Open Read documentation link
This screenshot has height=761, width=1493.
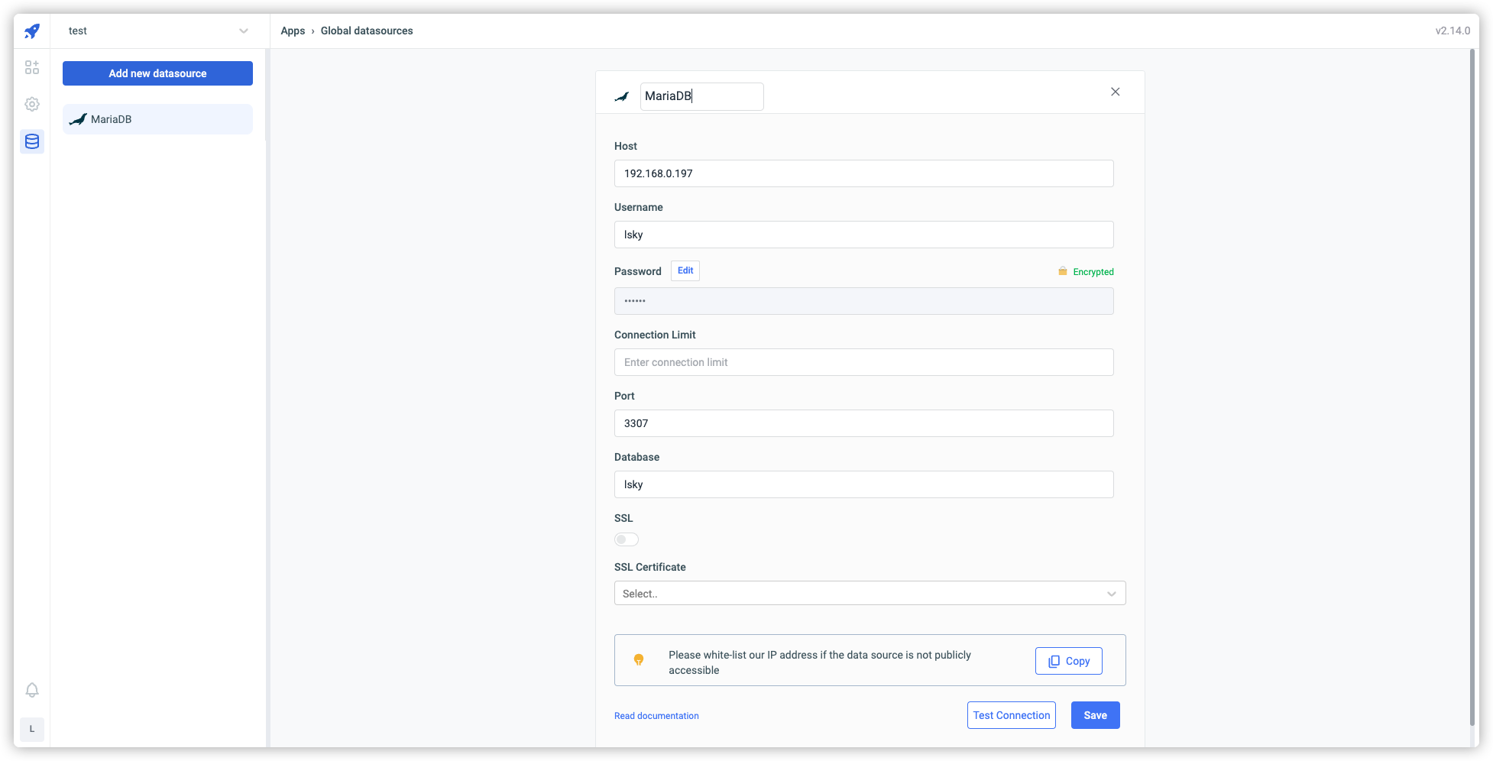656,716
